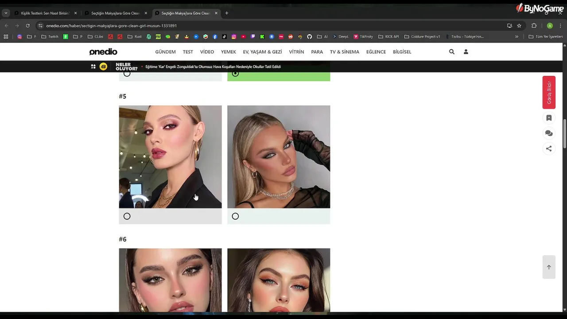567x319 pixels.
Task: Bookmark the article with the side bookmark icon
Action: click(549, 118)
